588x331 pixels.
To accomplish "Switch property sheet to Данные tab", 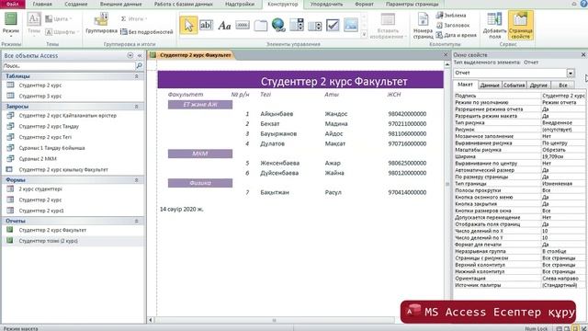I will pos(490,86).
